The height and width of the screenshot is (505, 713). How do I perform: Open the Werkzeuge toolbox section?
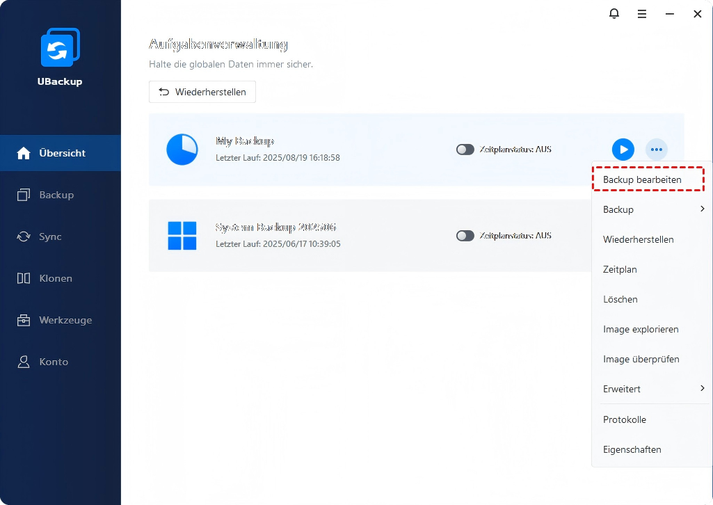click(x=65, y=320)
